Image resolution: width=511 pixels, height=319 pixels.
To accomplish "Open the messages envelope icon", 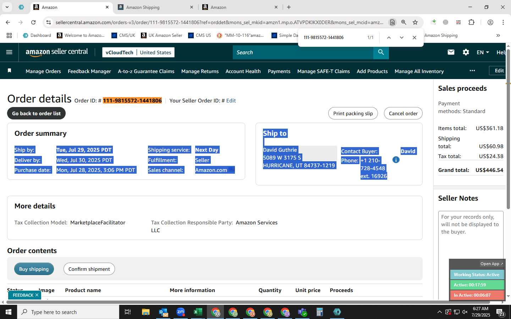I will pyautogui.click(x=451, y=52).
